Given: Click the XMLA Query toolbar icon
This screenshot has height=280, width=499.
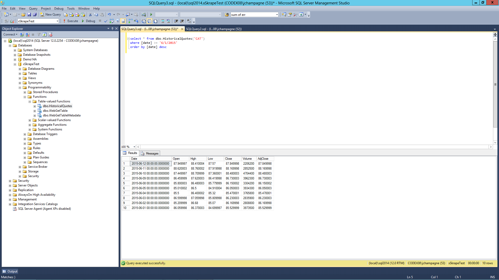Looking at the screenshot, I should click(x=83, y=15).
